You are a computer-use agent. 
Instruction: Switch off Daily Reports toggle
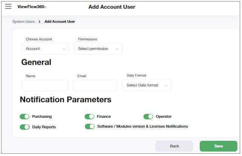[x=25, y=127]
